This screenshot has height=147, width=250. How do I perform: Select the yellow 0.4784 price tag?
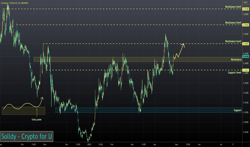pyautogui.click(x=245, y=25)
